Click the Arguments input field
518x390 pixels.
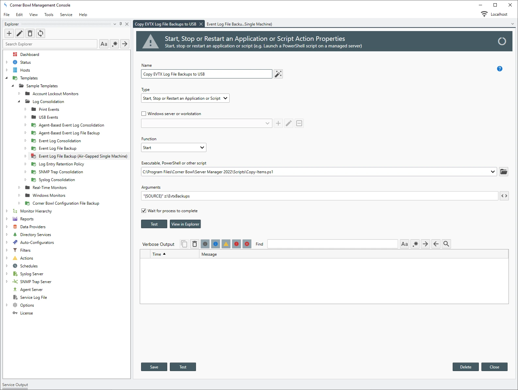[x=319, y=196]
